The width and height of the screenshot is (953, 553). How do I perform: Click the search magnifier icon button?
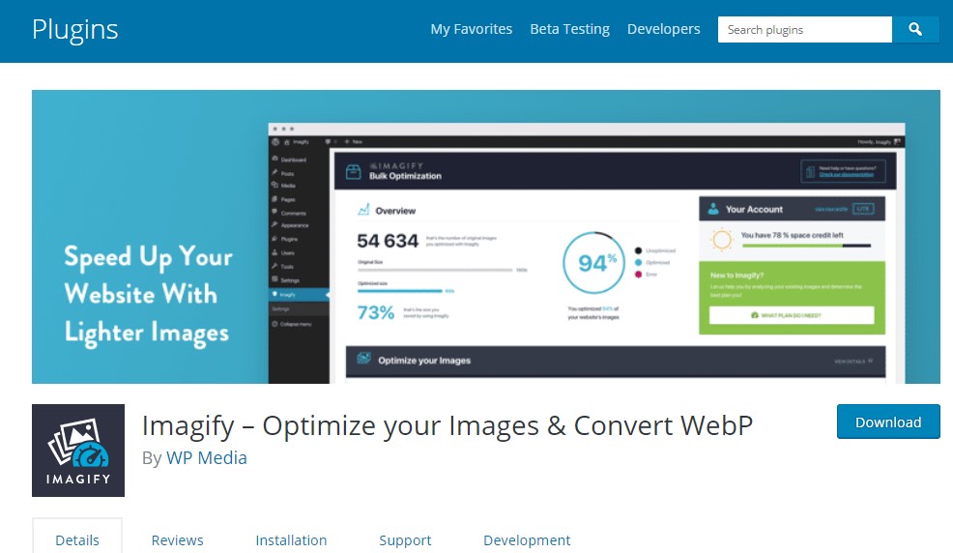point(915,30)
